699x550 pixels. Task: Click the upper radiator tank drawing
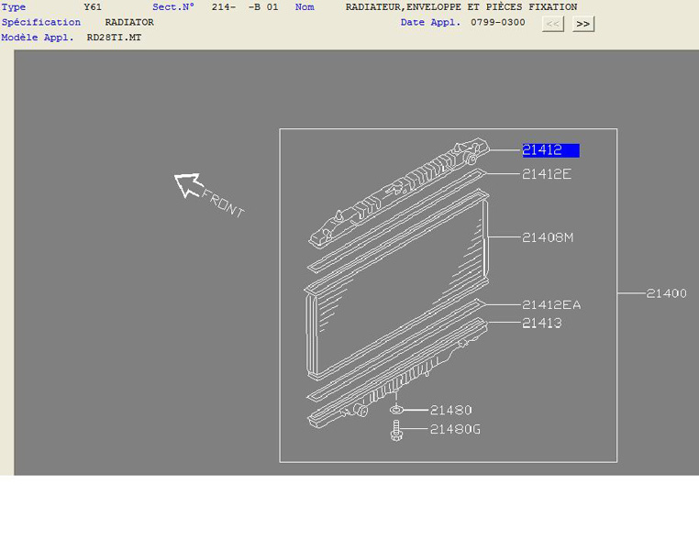click(399, 192)
